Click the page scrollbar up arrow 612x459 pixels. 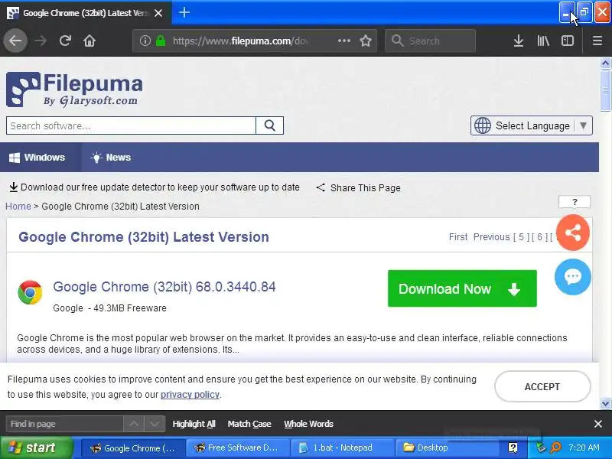coord(605,63)
